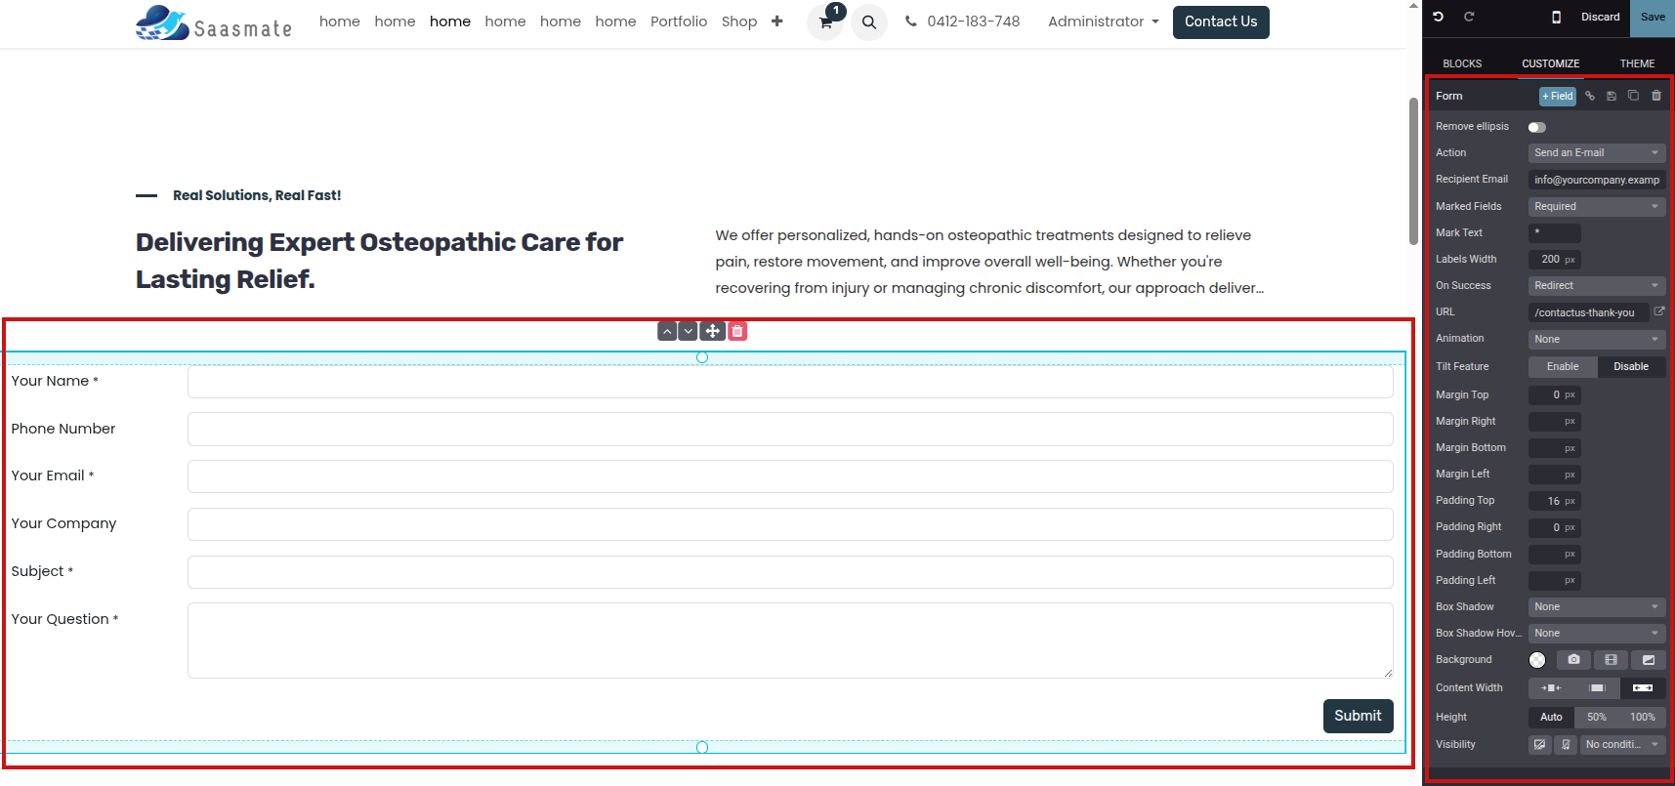Click the form's trash delete icon in panel
Screen dimensions: 1675x786
click(x=1656, y=96)
